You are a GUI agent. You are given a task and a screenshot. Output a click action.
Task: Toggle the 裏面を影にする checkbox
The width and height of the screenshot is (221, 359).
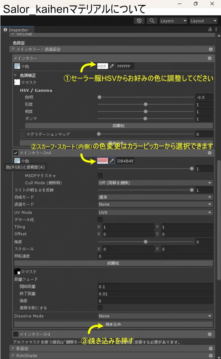pos(100,308)
